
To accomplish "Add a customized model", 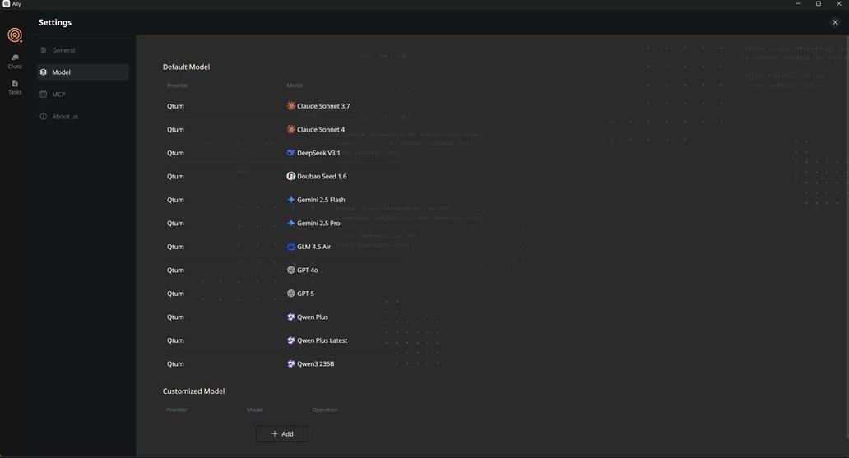I will point(282,433).
